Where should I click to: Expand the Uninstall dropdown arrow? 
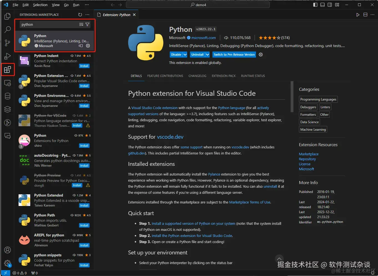coord(207,55)
